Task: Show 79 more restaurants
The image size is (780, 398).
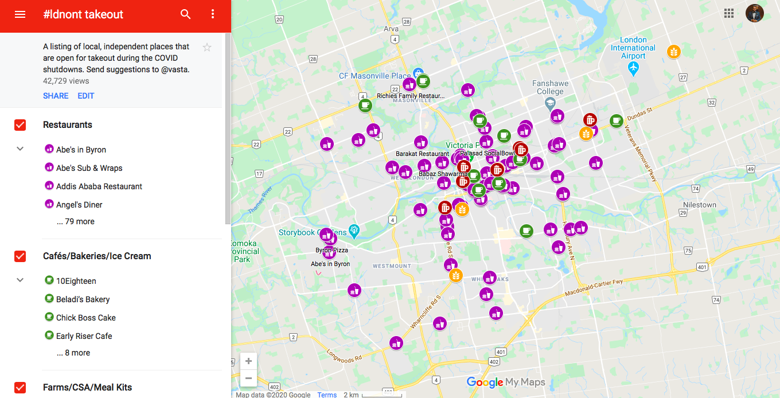Action: [76, 221]
